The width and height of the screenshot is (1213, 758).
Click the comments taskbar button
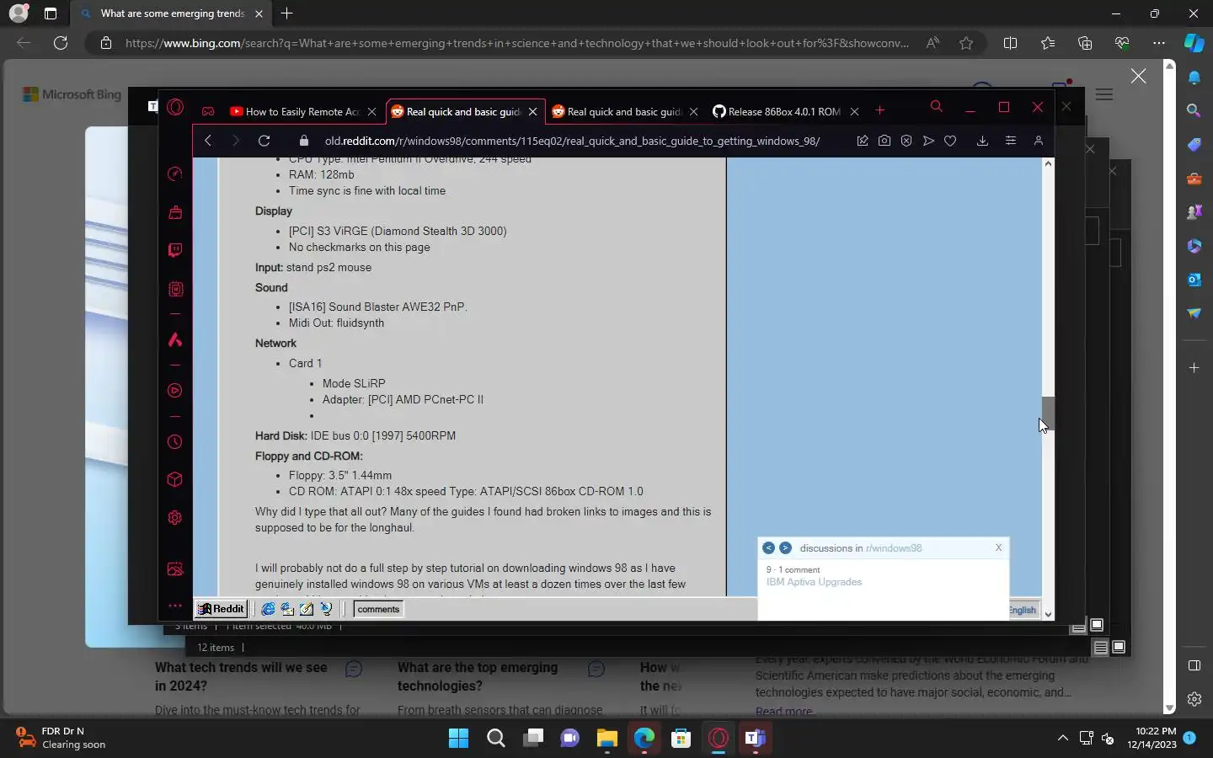click(x=378, y=609)
